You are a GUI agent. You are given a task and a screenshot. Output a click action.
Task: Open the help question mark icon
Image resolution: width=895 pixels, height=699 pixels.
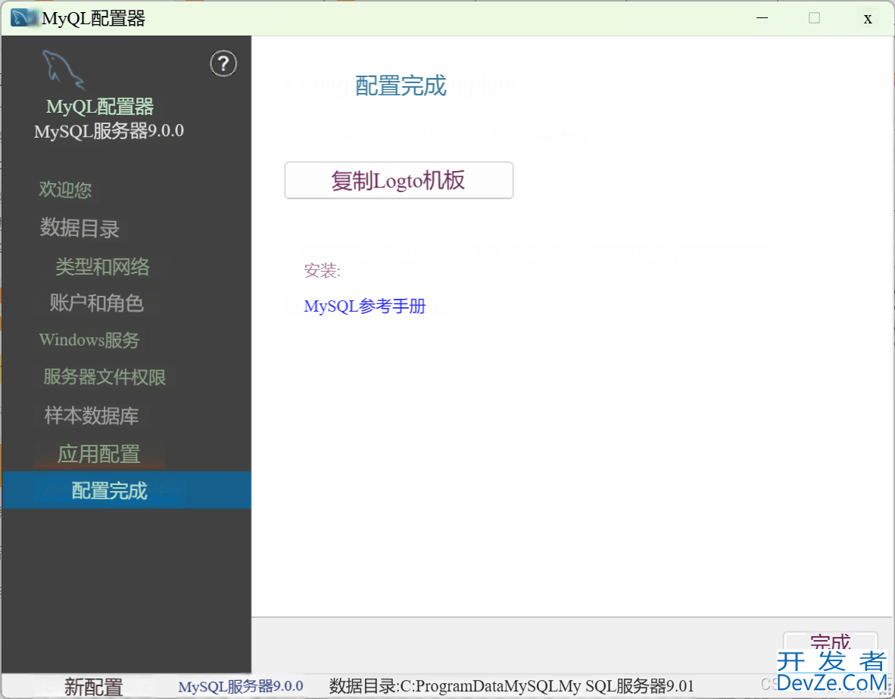[x=223, y=64]
